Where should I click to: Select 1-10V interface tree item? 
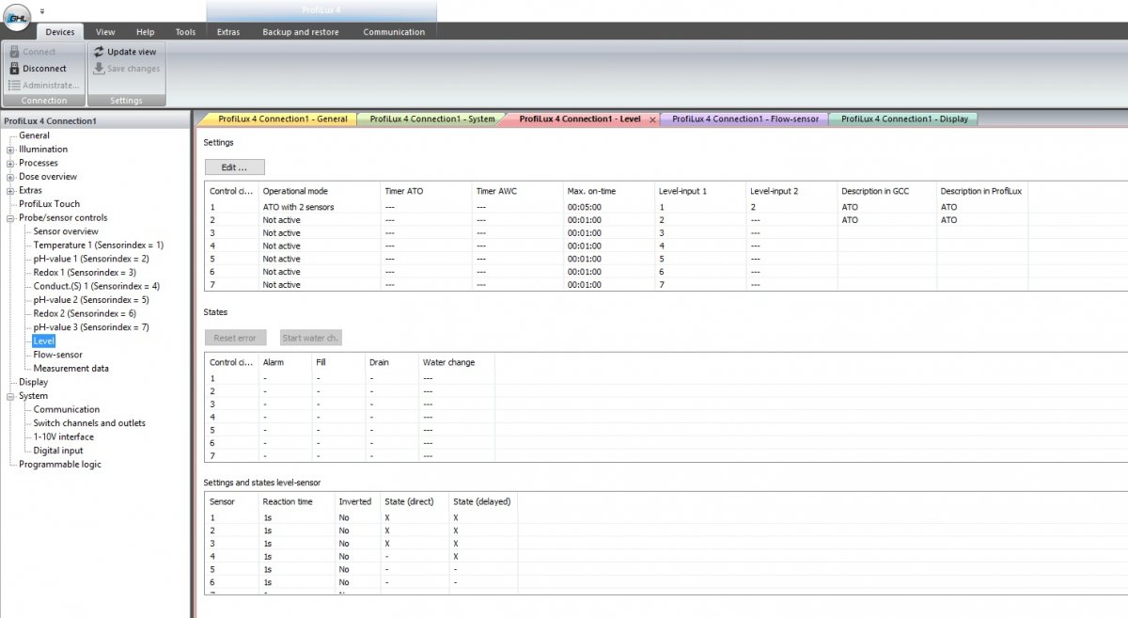click(64, 436)
